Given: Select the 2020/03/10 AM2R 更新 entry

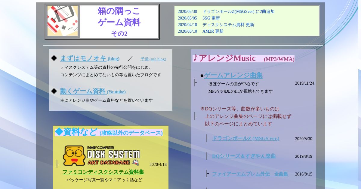Looking at the screenshot, I should click(200, 31).
